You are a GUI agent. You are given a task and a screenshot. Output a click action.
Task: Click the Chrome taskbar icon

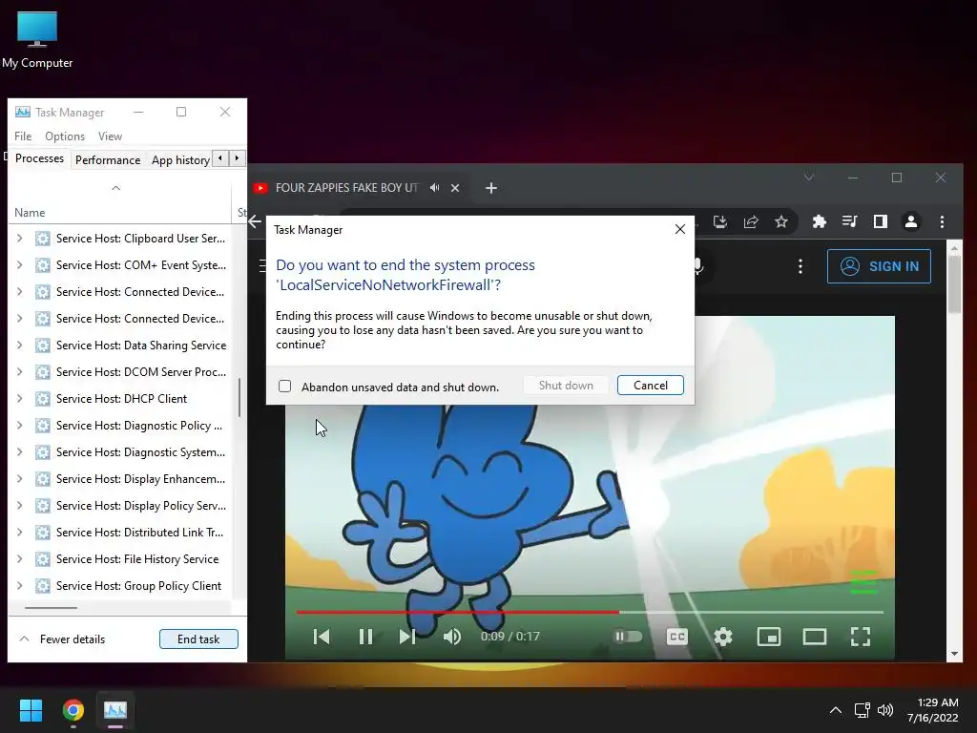pyautogui.click(x=73, y=710)
